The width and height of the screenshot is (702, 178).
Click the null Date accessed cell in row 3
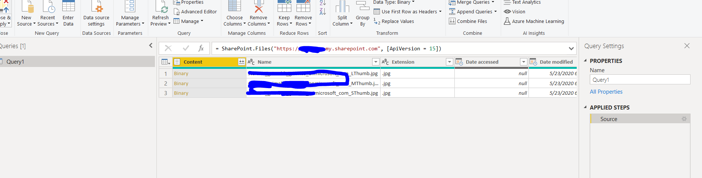click(491, 93)
